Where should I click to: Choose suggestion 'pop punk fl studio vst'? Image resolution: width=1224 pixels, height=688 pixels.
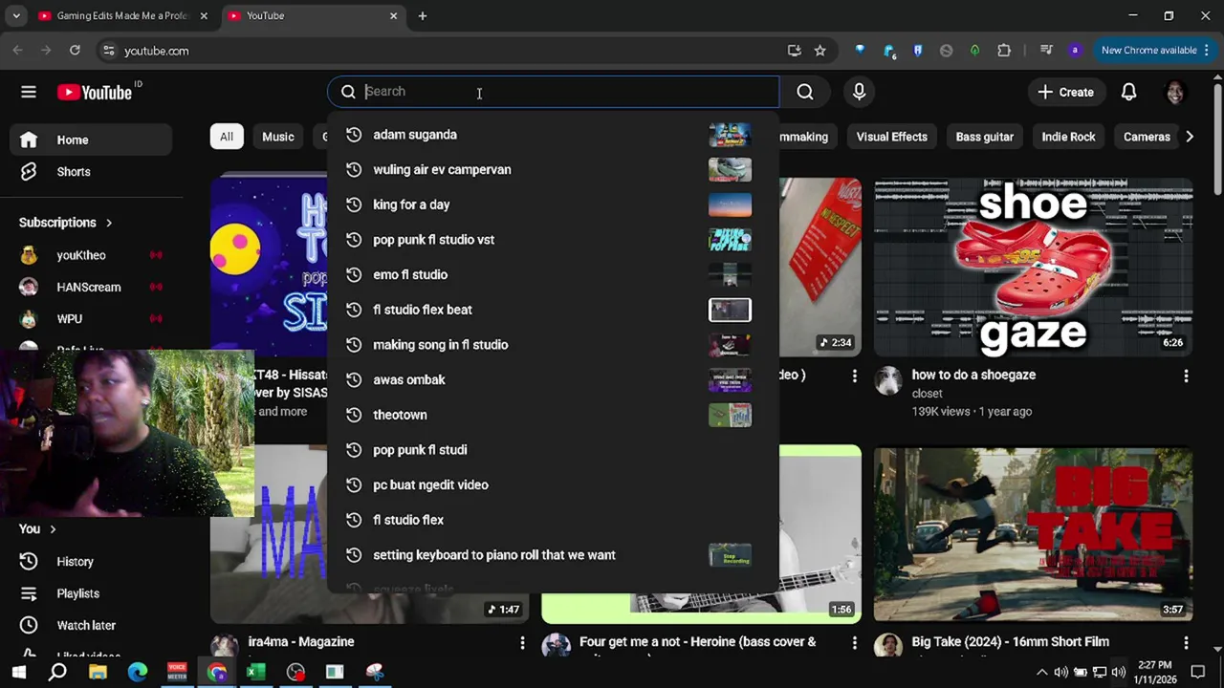[553, 240]
